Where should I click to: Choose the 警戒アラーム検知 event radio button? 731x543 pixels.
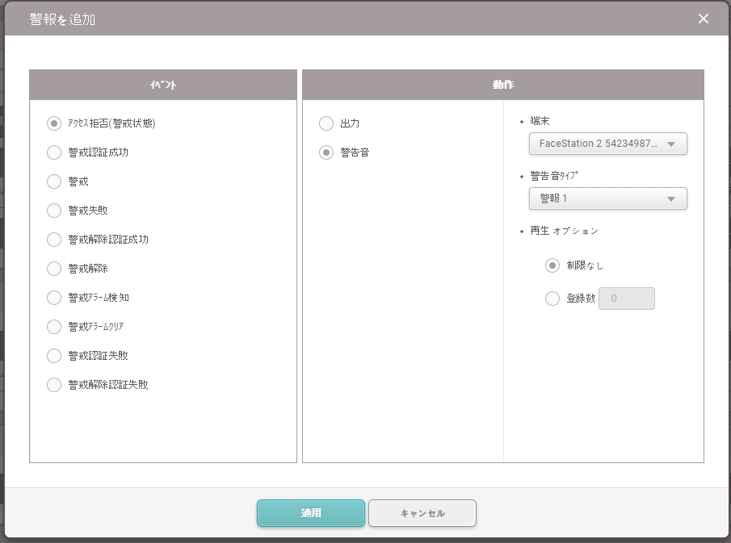54,298
